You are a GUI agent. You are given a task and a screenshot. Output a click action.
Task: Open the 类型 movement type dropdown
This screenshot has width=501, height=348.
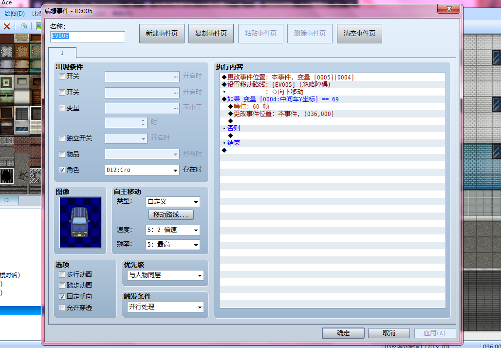[172, 202]
